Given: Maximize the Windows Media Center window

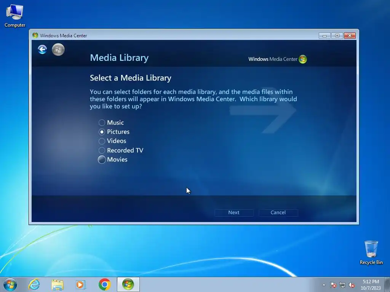Looking at the screenshot, I should point(337,35).
